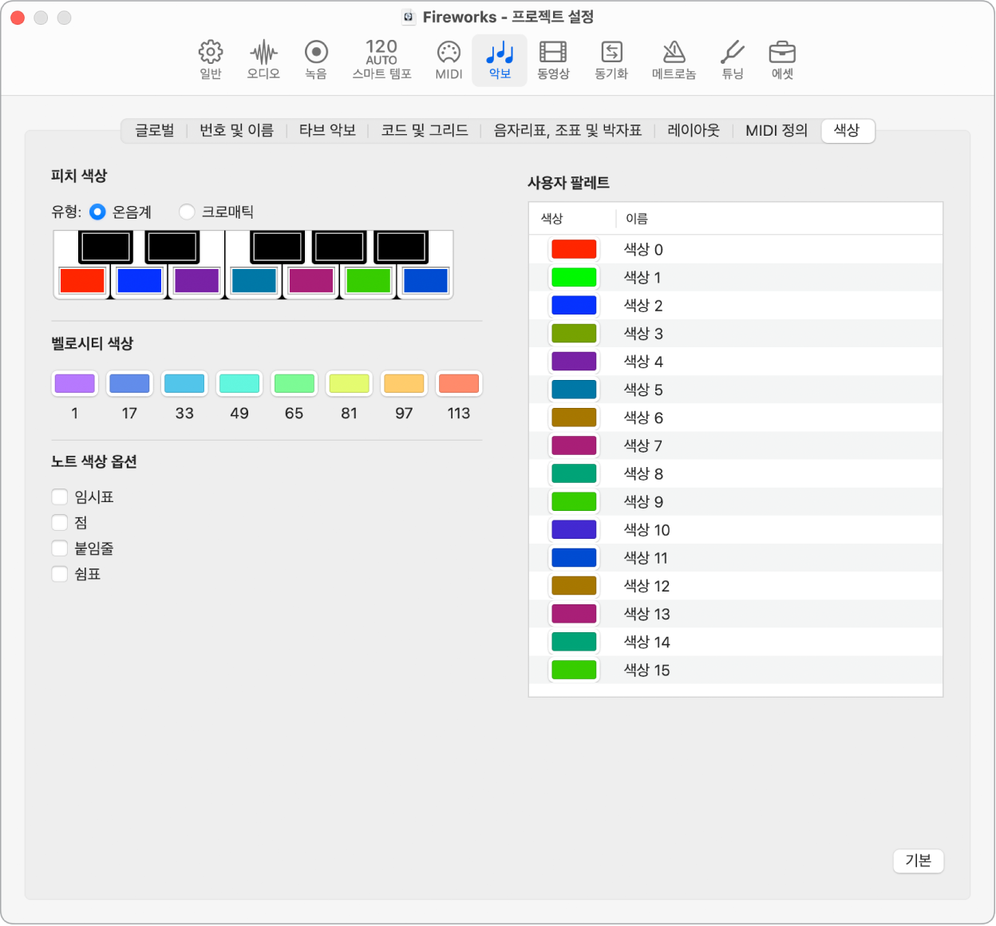Switch to the 글로벌 tab
The image size is (996, 926).
[x=154, y=130]
